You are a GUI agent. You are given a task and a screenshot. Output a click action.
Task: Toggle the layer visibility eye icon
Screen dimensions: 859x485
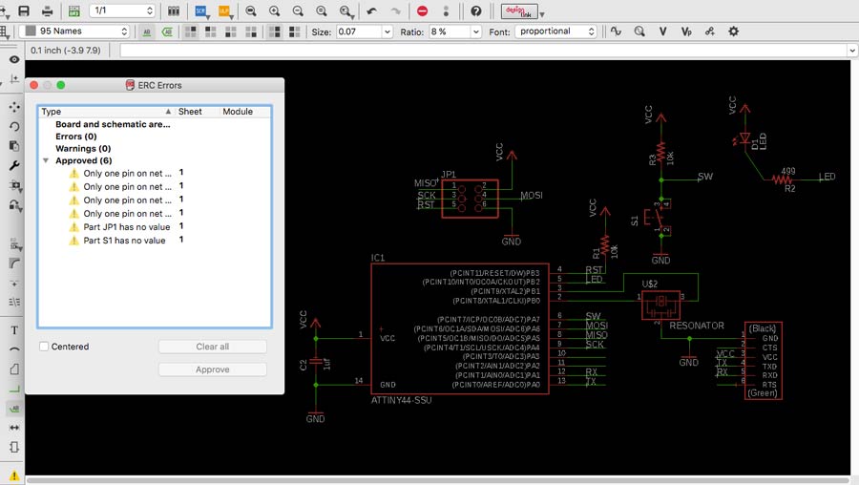pos(14,59)
